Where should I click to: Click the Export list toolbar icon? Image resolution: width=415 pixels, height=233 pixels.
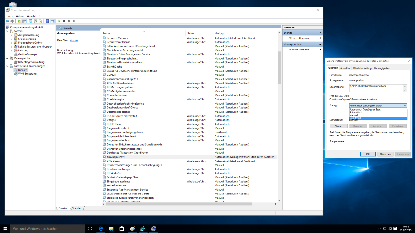tap(41, 21)
